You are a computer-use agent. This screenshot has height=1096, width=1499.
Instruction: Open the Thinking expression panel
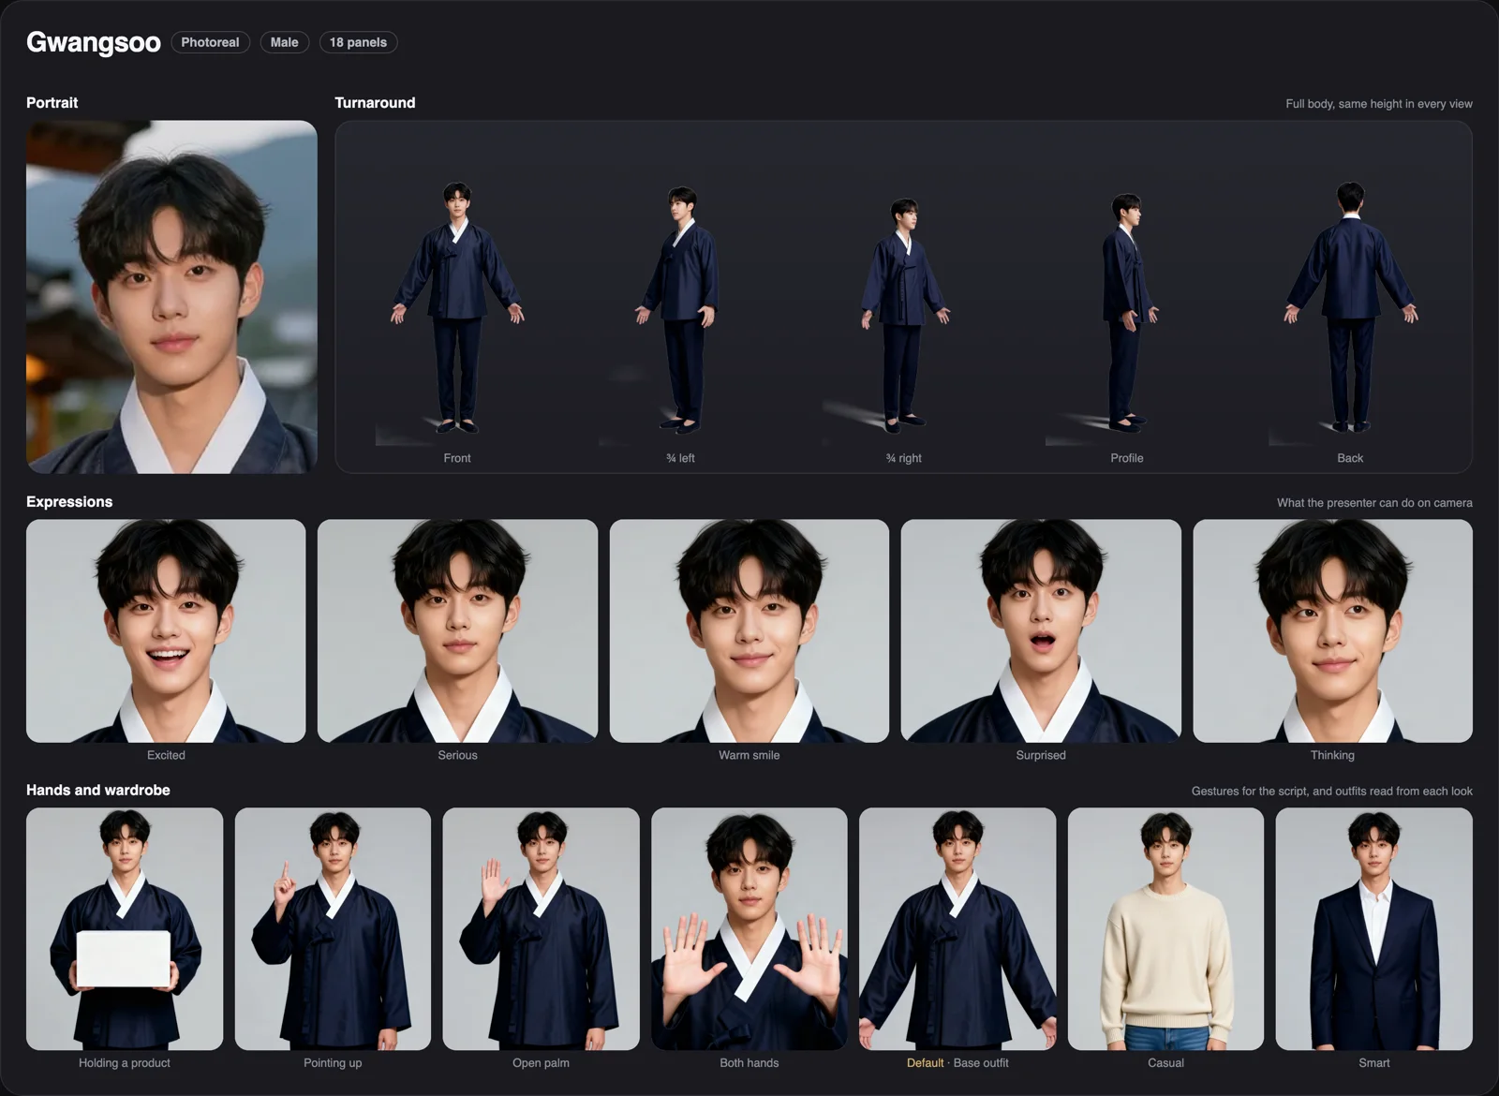click(1332, 631)
